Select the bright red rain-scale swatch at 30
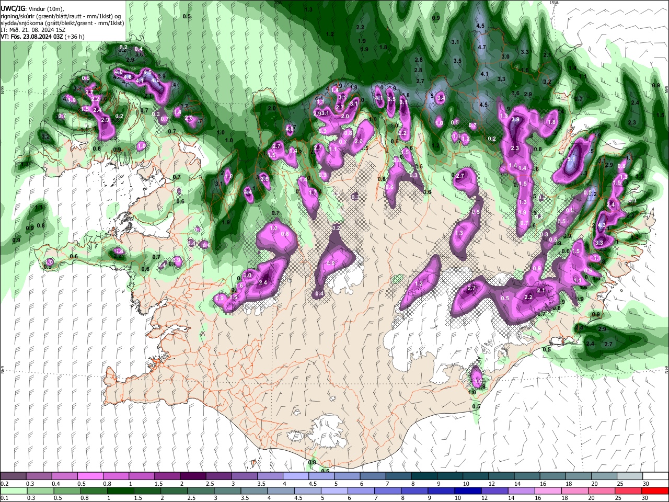This screenshot has height=502, width=669. click(655, 491)
